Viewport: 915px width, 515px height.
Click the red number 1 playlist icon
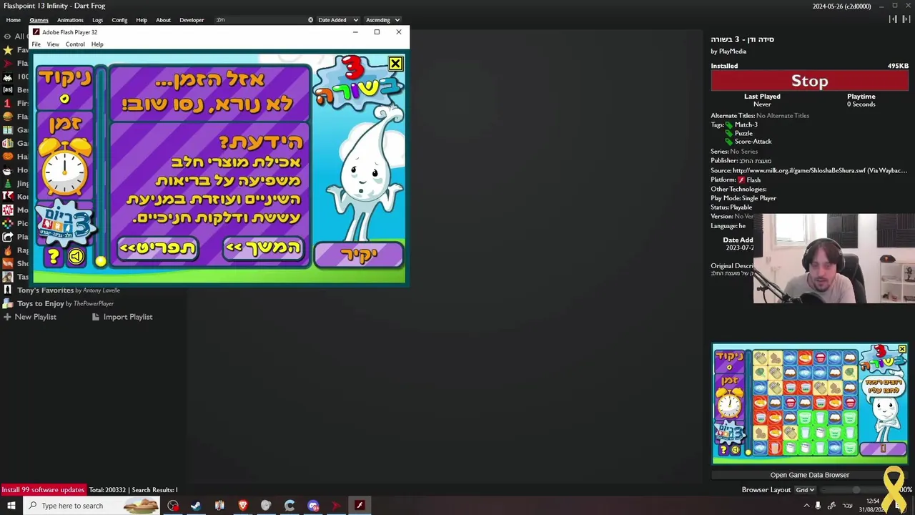pyautogui.click(x=7, y=103)
